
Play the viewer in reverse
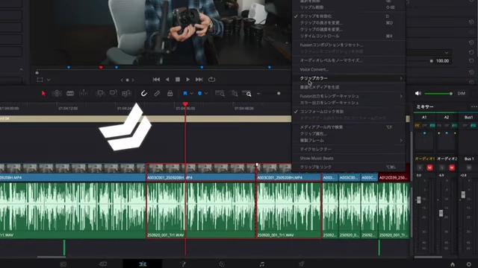pos(167,80)
